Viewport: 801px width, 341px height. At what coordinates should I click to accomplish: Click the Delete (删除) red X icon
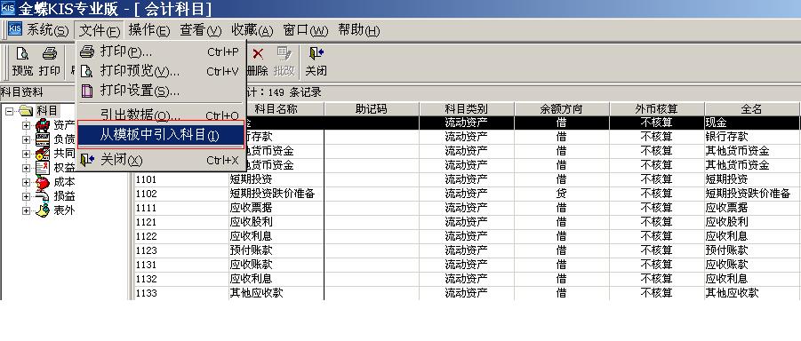tap(258, 53)
